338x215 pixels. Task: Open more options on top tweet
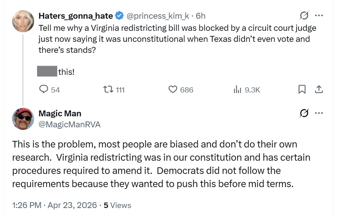pyautogui.click(x=319, y=16)
